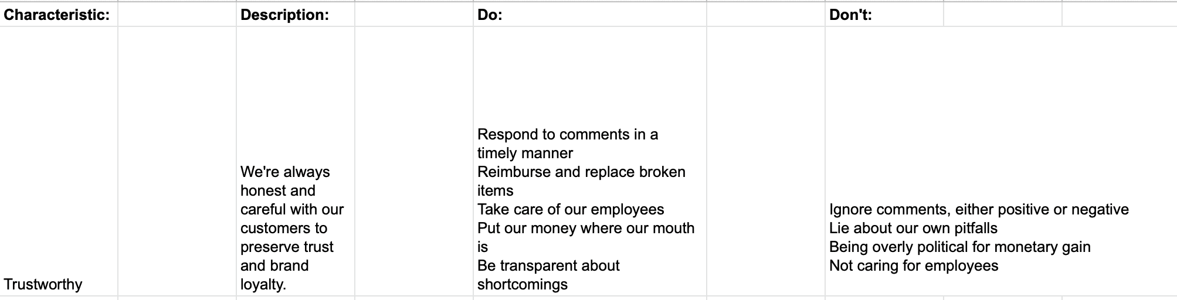Click "Not caring for employees" text
Image resolution: width=1177 pixels, height=300 pixels.
pyautogui.click(x=913, y=265)
